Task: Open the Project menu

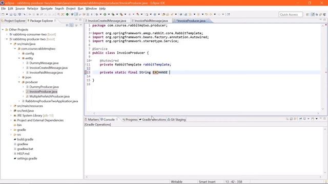Action: pyautogui.click(x=71, y=9)
